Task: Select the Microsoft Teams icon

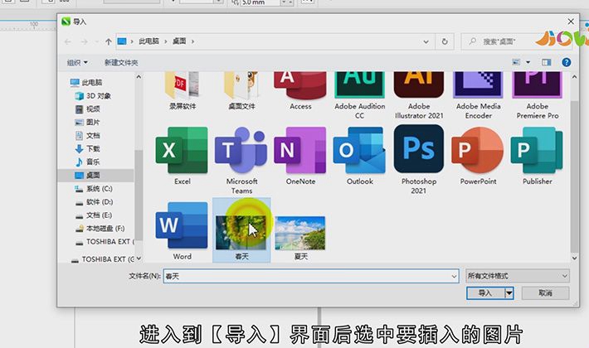Action: pyautogui.click(x=241, y=151)
